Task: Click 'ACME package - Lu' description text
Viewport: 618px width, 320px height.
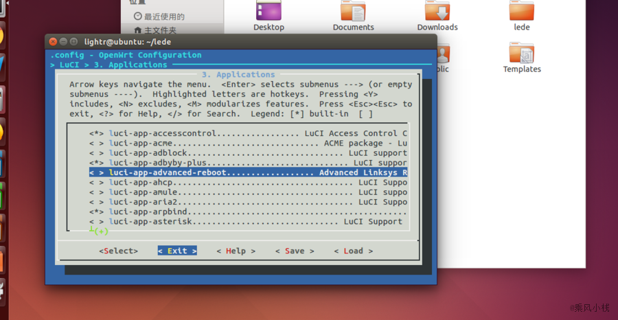Action: pos(366,144)
